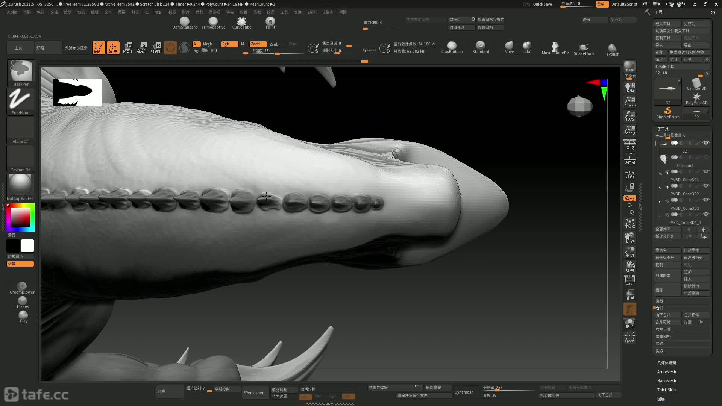
Task: Expand the ArrayMesh palette
Action: (x=666, y=372)
